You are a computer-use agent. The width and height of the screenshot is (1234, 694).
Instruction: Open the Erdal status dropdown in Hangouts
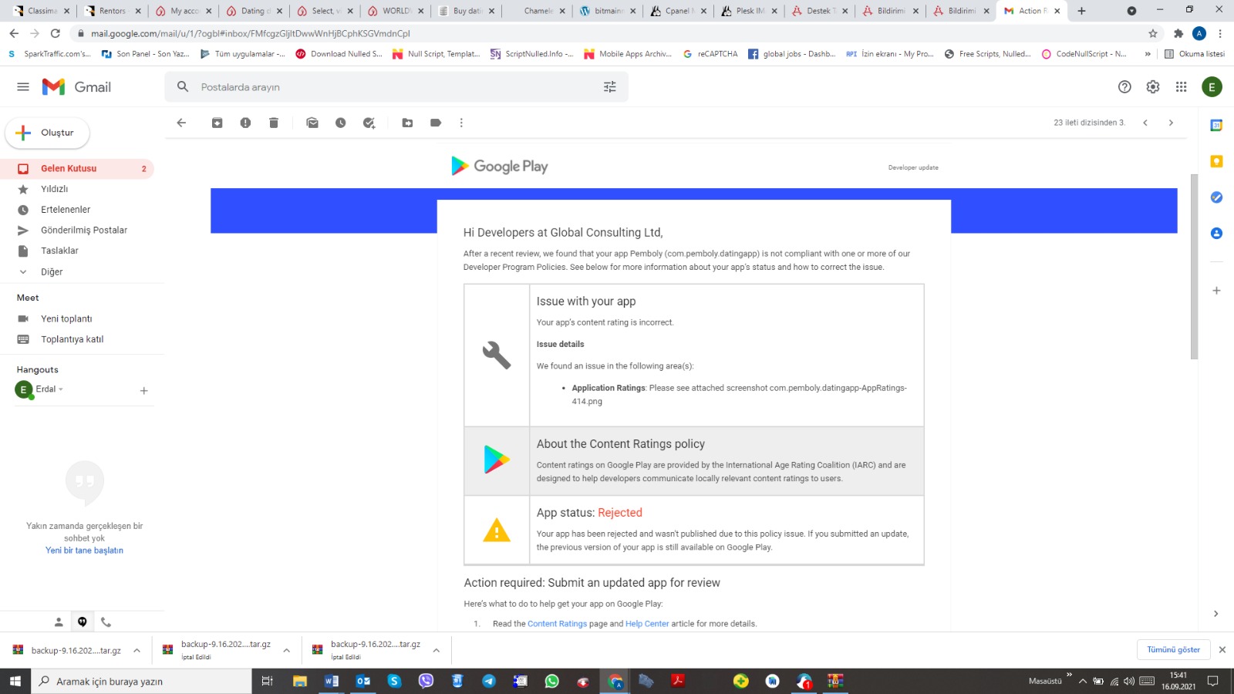tap(61, 389)
